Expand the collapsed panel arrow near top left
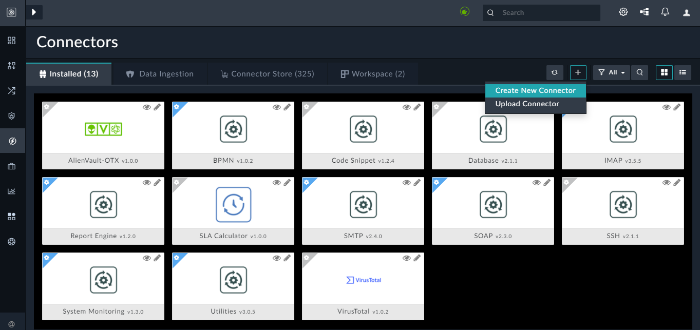The width and height of the screenshot is (700, 330). click(34, 11)
